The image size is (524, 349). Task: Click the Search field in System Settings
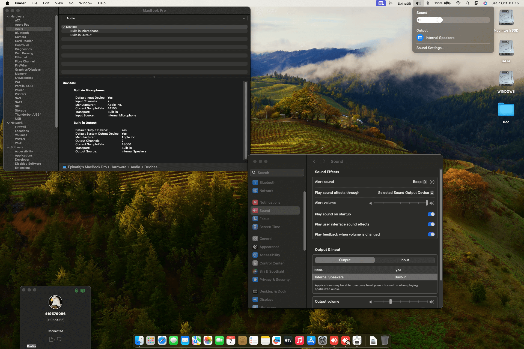pyautogui.click(x=278, y=173)
